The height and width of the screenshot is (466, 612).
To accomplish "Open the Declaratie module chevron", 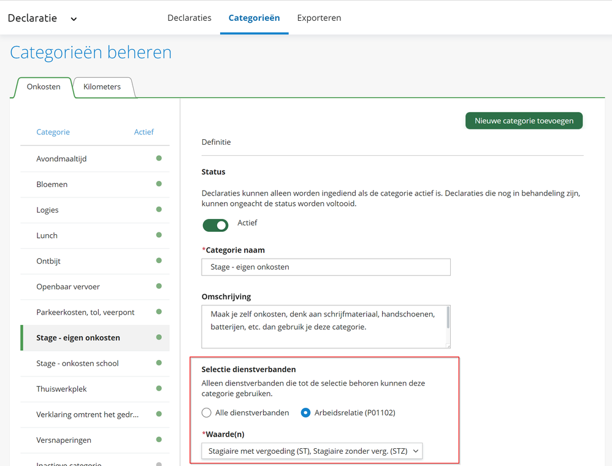I will point(74,19).
